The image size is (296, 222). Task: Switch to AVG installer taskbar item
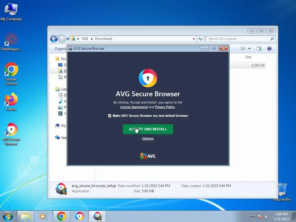click(x=97, y=216)
